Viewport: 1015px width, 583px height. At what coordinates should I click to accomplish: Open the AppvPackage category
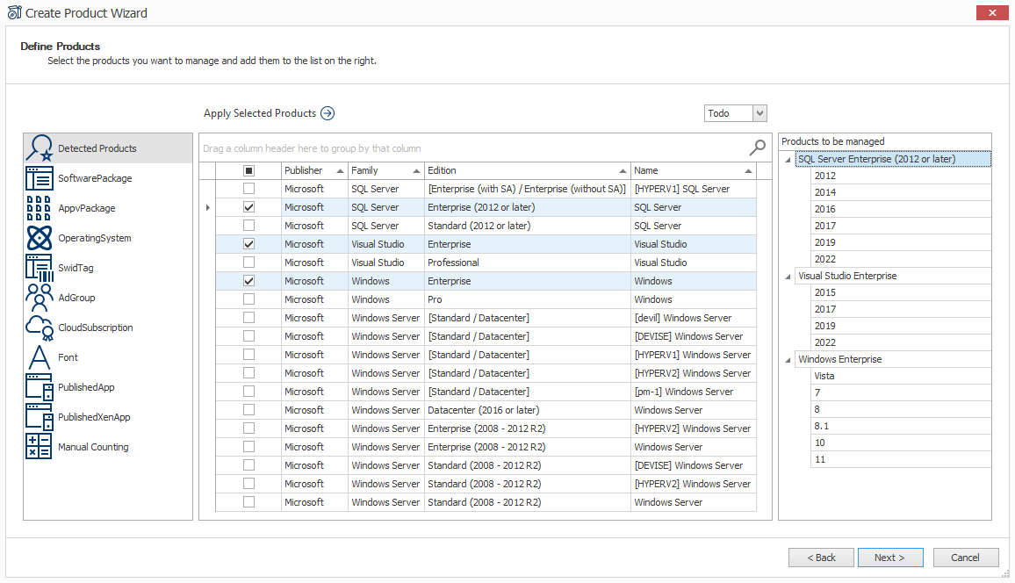point(108,208)
